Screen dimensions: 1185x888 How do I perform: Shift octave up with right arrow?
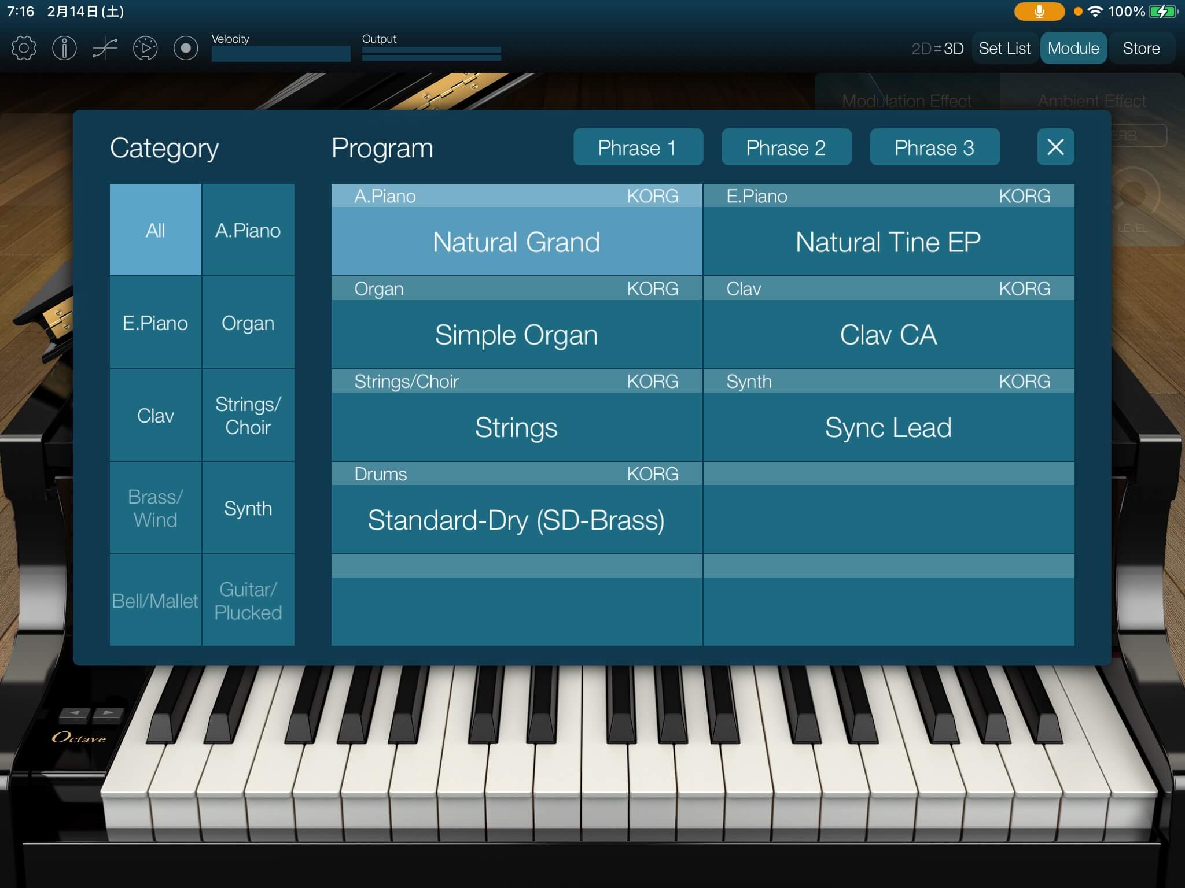tap(108, 713)
